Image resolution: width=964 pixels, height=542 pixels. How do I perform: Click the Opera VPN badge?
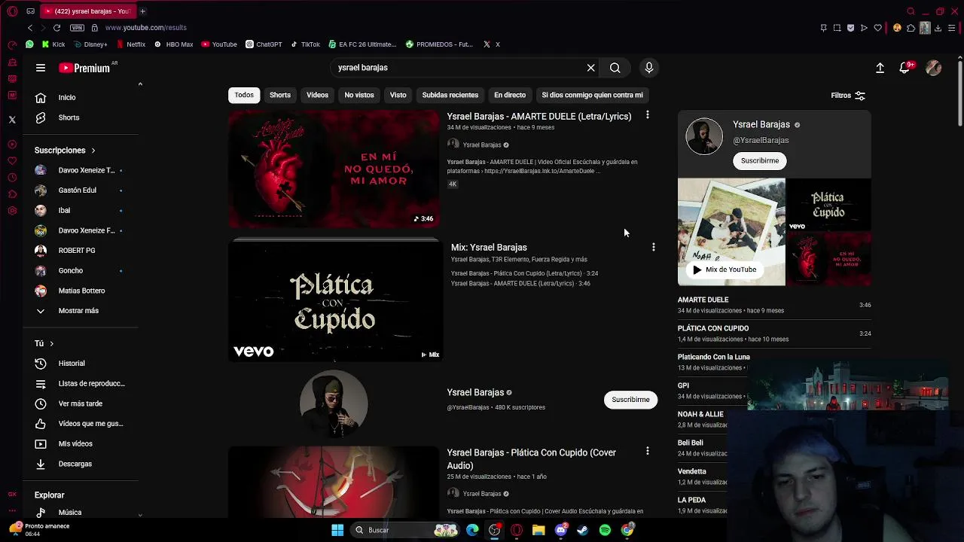click(77, 28)
